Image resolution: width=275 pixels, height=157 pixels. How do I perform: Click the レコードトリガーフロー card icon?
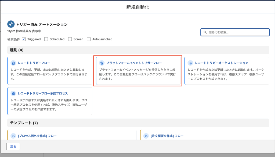coord(13,63)
